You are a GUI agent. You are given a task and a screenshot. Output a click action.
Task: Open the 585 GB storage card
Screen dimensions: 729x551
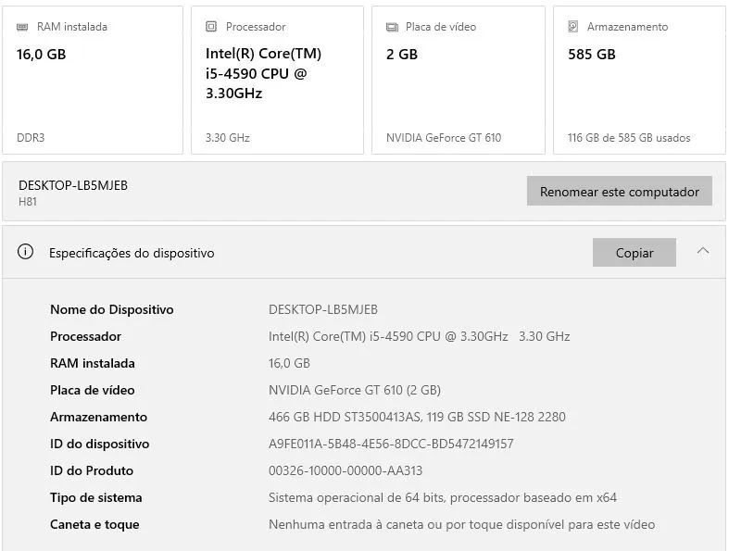pyautogui.click(x=639, y=81)
